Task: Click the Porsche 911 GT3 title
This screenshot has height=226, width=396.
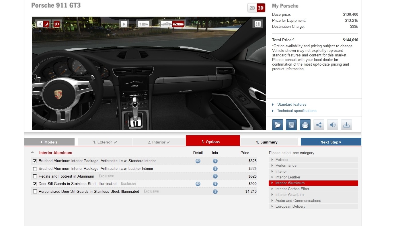Action: click(56, 5)
